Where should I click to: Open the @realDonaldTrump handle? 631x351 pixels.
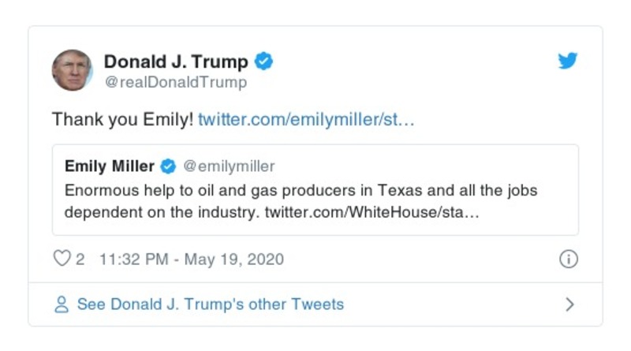point(175,82)
